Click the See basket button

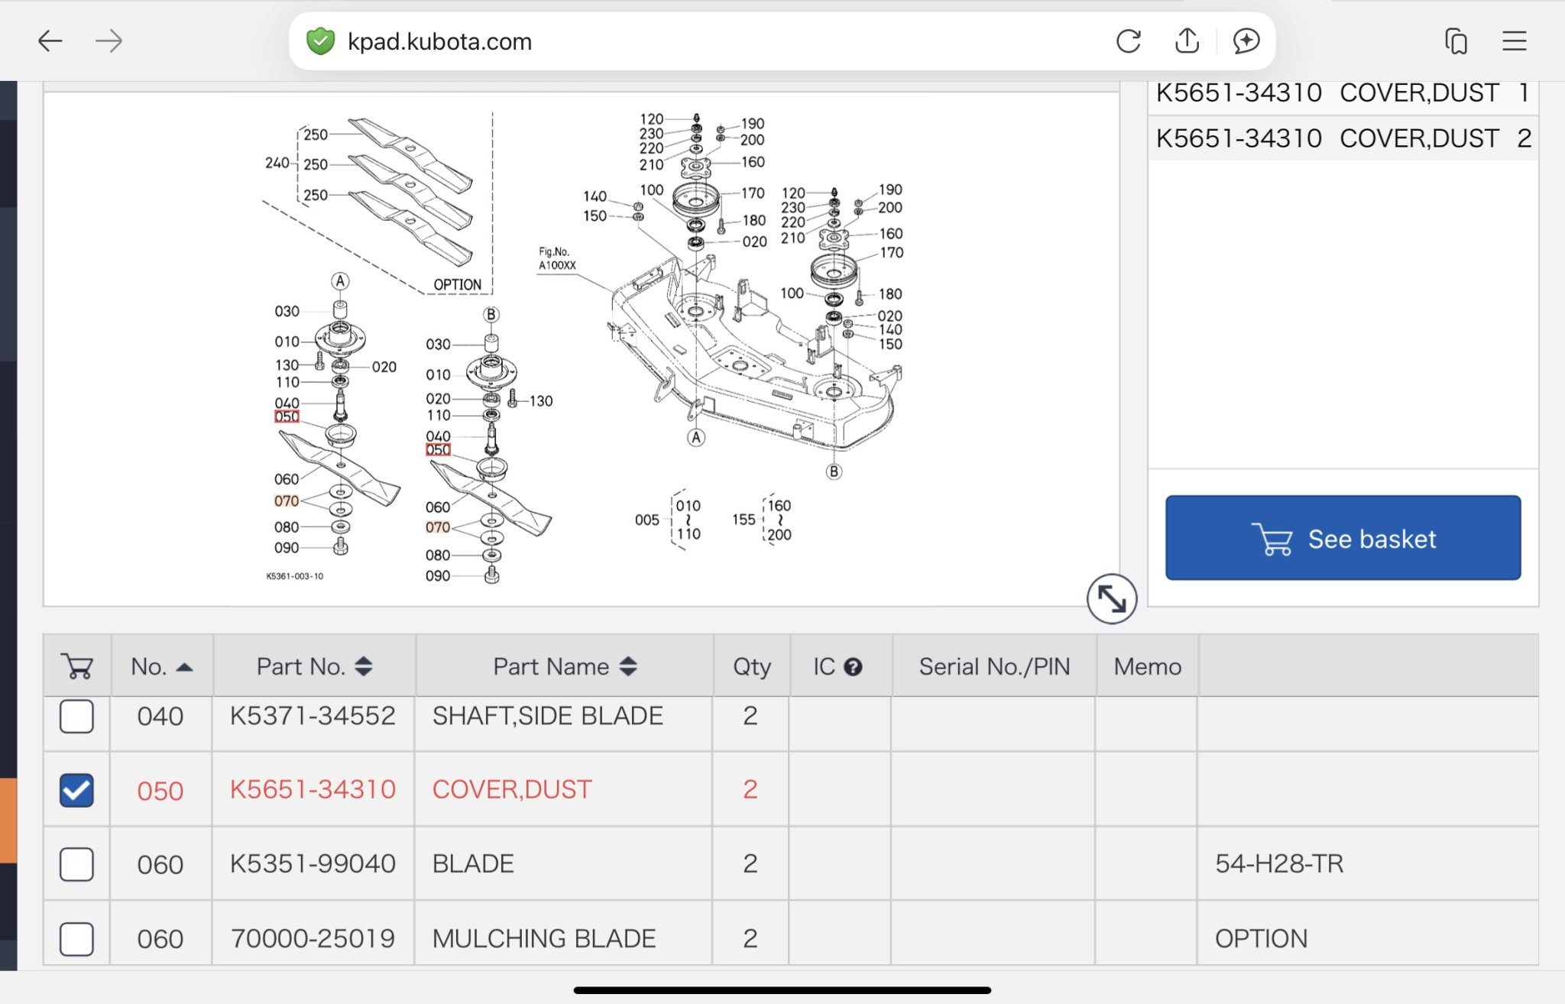1343,538
